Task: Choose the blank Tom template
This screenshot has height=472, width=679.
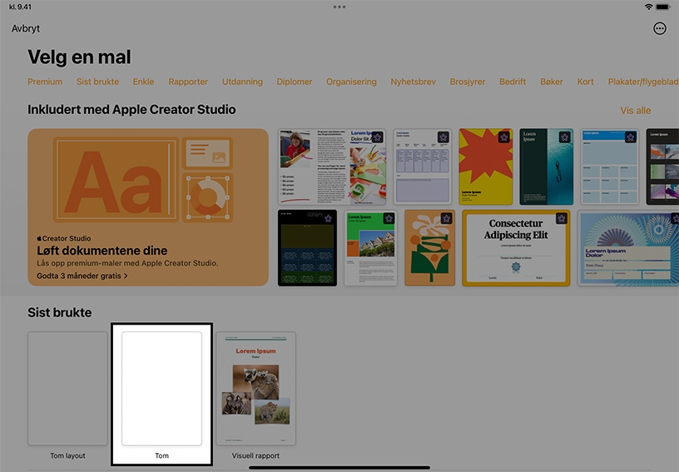Action: (x=161, y=389)
